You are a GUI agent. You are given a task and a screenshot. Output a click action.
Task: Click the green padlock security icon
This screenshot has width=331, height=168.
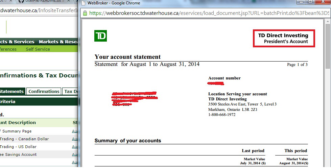tap(85, 13)
